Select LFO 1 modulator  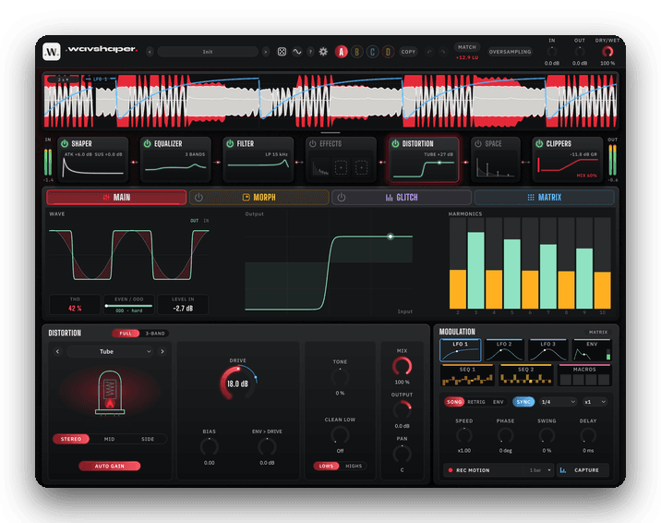(x=461, y=350)
